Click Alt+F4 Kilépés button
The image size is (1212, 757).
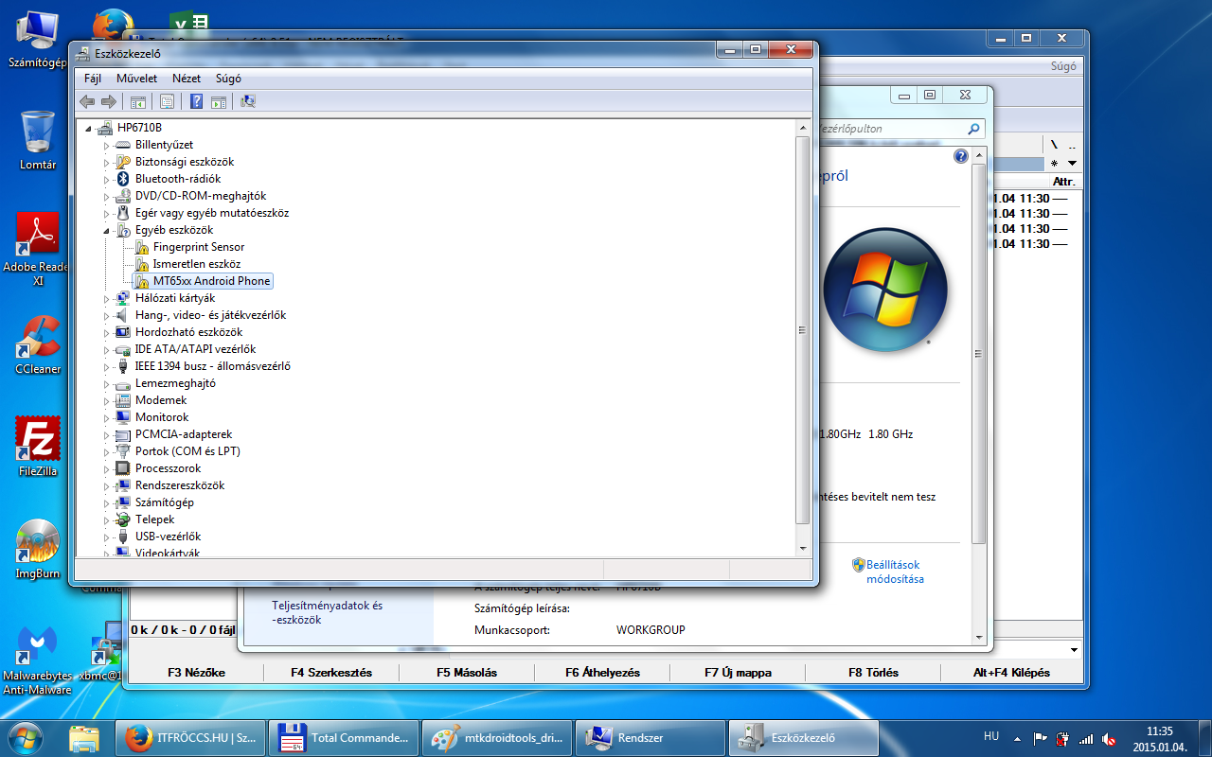[x=1011, y=672]
